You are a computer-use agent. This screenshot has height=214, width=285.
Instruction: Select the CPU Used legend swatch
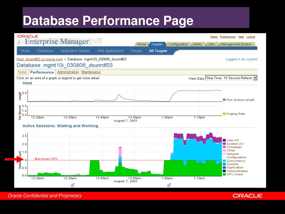[x=224, y=174]
